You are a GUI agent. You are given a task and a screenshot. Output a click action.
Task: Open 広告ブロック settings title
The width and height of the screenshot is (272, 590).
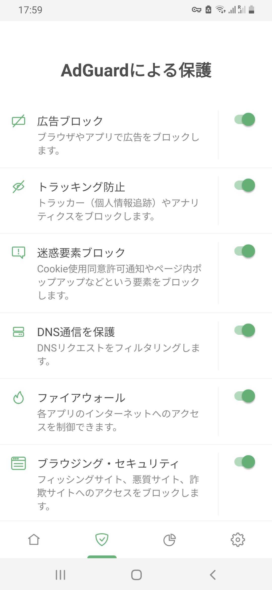point(70,121)
